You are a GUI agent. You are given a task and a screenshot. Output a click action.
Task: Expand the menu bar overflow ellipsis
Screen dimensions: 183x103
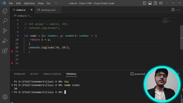point(56,3)
